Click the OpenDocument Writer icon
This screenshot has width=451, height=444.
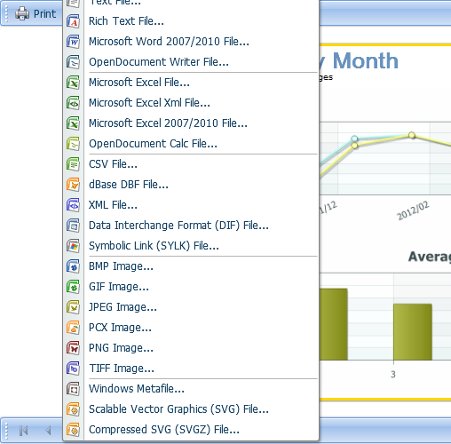[x=73, y=62]
